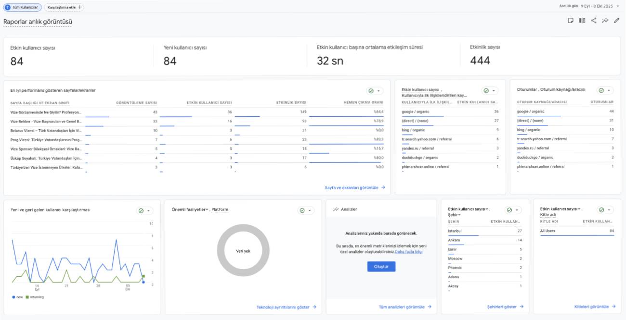The image size is (626, 320).
Task: Sort by GÖRÜNTÜLEME SAYISI column header
Action: pos(137,102)
